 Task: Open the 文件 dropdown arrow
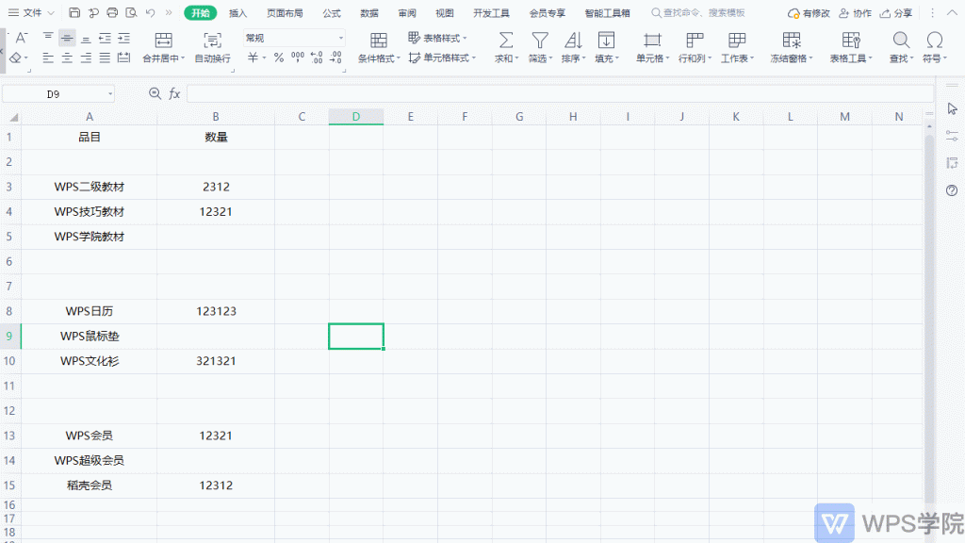51,13
